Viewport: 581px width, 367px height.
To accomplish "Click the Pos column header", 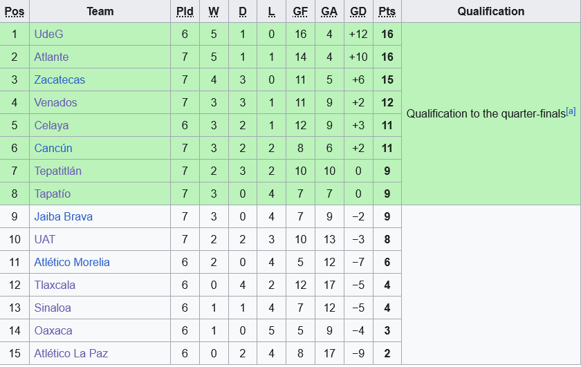I will coord(14,11).
